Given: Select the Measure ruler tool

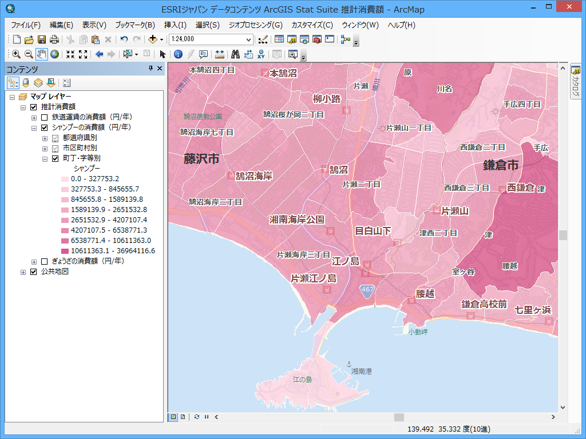Looking at the screenshot, I should [219, 54].
